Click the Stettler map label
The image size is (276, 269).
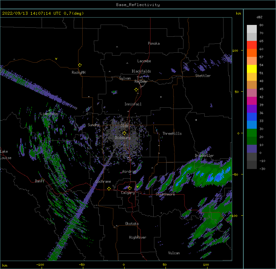203,76
